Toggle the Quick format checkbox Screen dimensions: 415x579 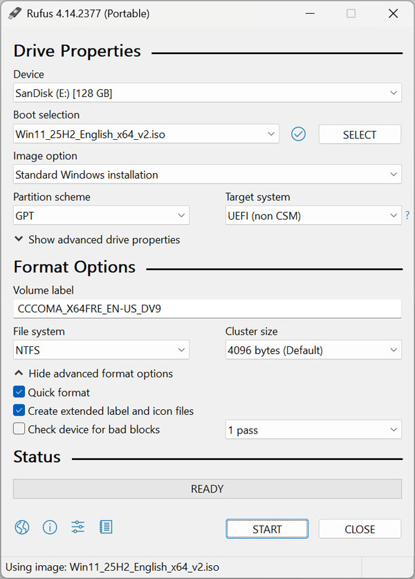19,392
